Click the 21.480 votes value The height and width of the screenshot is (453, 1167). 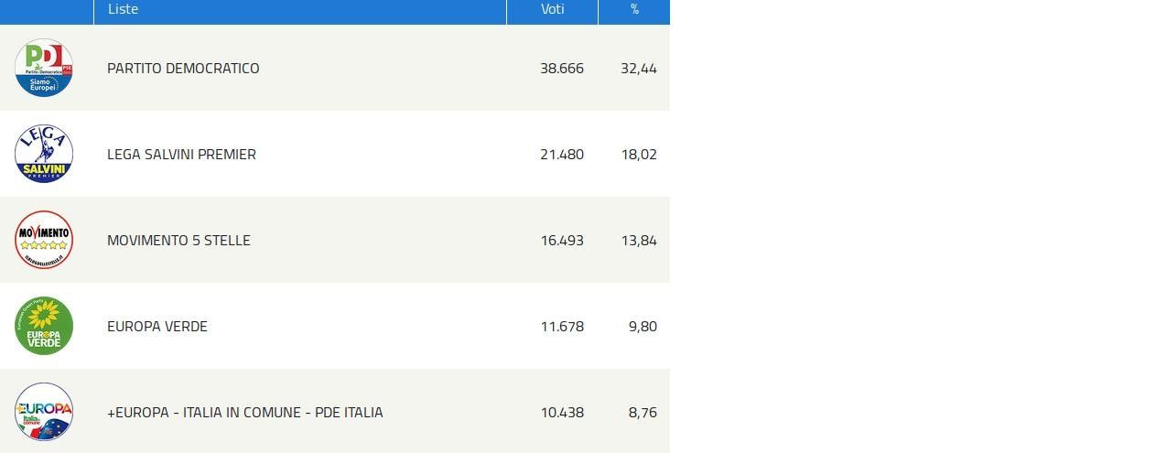pyautogui.click(x=562, y=155)
